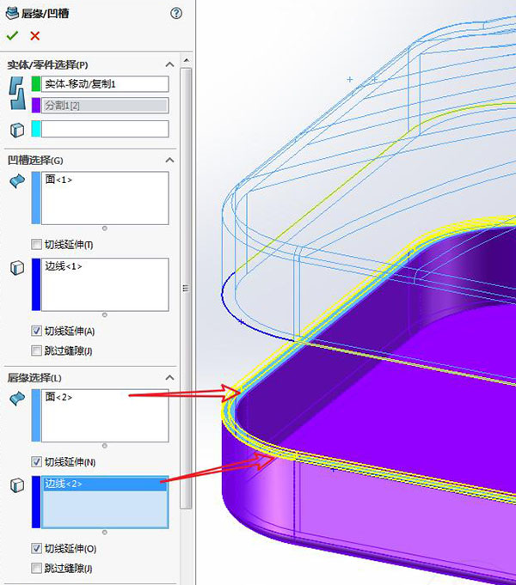The image size is (516, 585).
Task: Click the purple swatch beside 分割1[2]
Action: [x=36, y=106]
